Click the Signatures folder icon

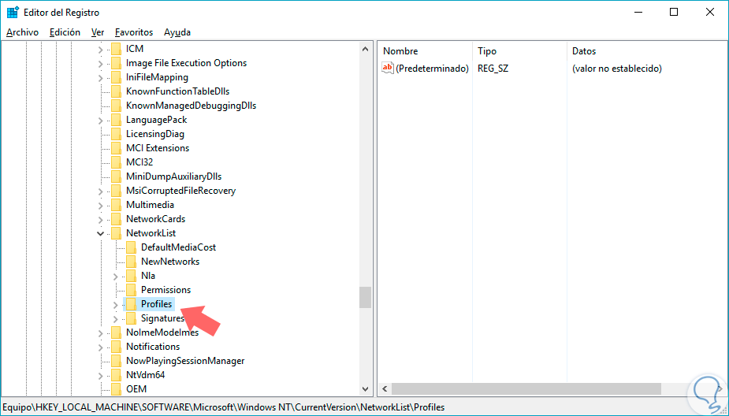coord(131,318)
